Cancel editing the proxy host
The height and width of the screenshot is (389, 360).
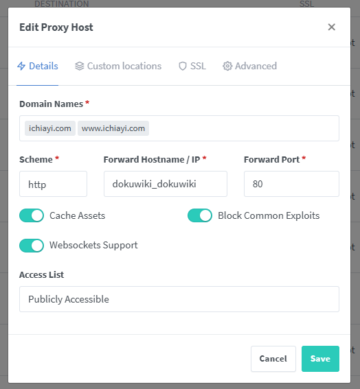point(273,359)
